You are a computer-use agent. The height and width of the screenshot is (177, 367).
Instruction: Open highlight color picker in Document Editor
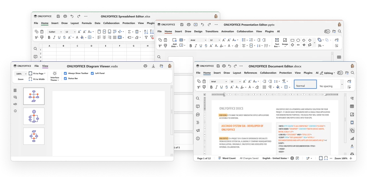click(243, 87)
